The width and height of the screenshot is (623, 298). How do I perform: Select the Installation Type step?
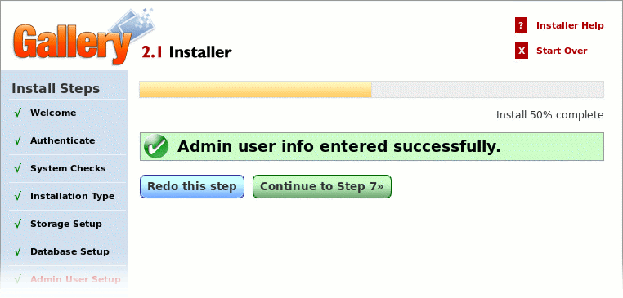click(x=72, y=197)
